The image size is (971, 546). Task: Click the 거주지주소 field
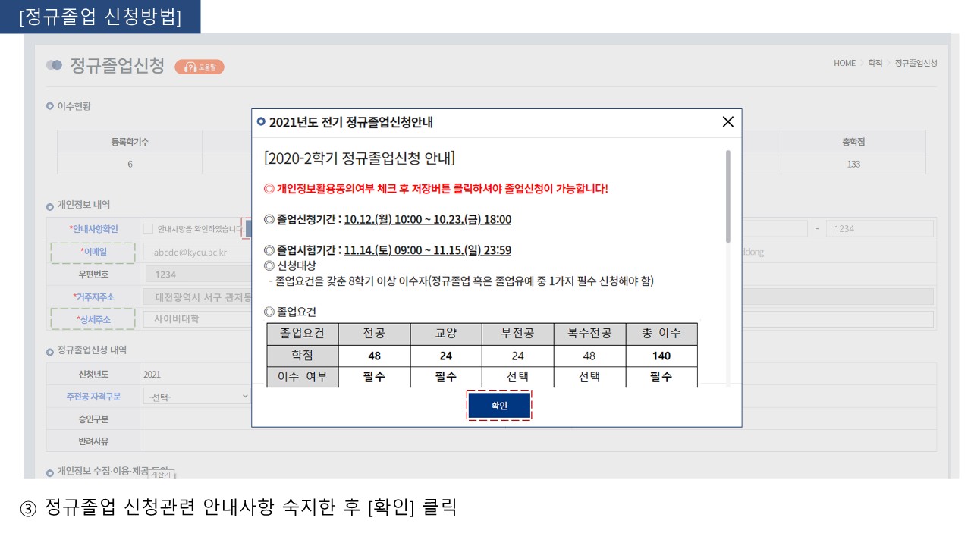(x=196, y=297)
